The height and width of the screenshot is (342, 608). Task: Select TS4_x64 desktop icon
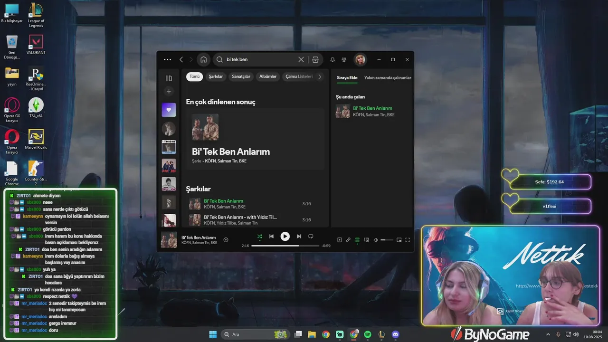tap(36, 108)
